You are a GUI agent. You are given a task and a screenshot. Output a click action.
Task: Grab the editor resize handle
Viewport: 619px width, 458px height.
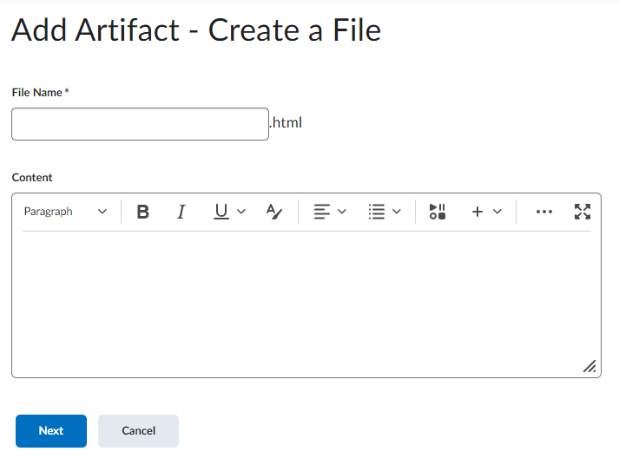(x=589, y=367)
